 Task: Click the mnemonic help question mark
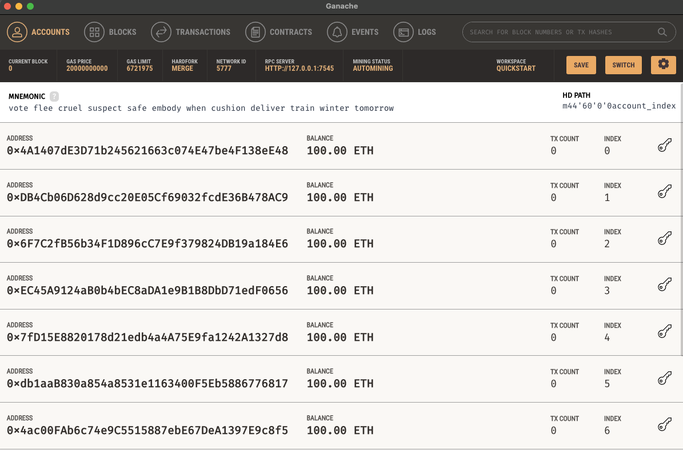[54, 97]
